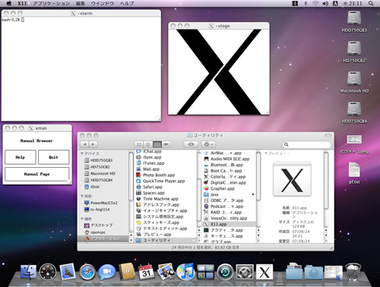The image size is (380, 287).
Task: Open the アプリケーション menu
Action: 52,3
